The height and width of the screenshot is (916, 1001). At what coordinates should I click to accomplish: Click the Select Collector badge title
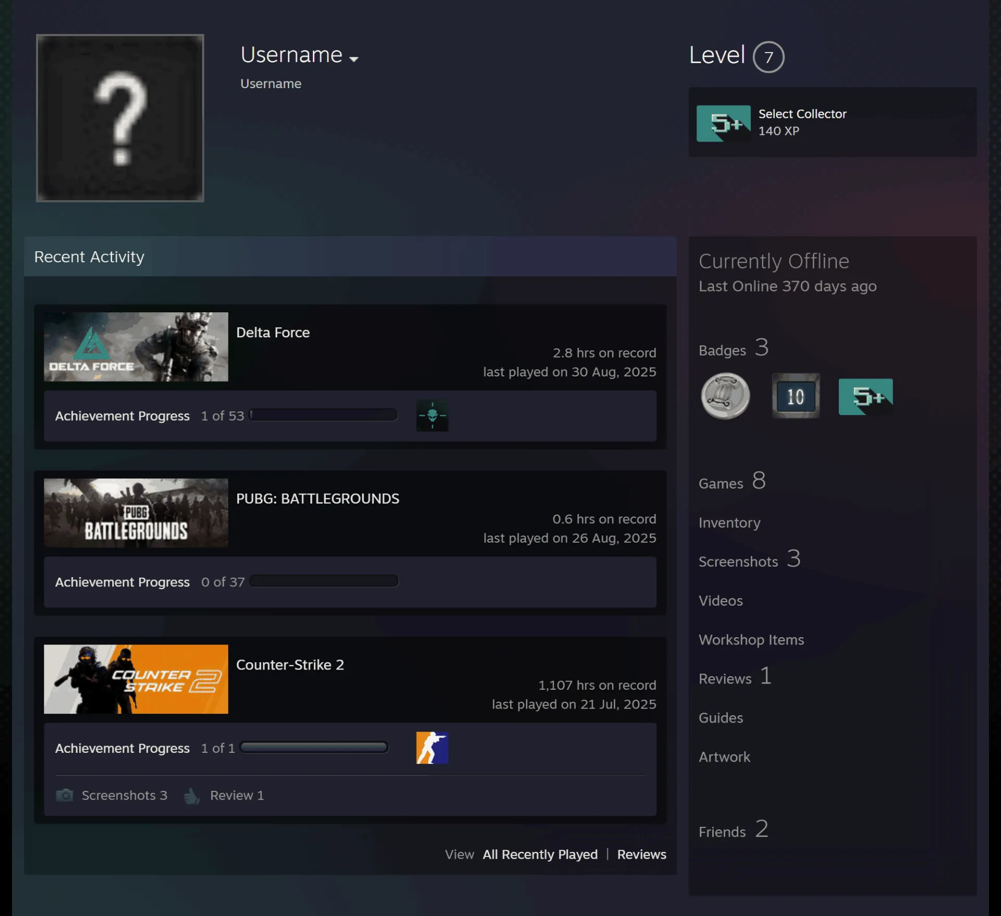click(802, 114)
